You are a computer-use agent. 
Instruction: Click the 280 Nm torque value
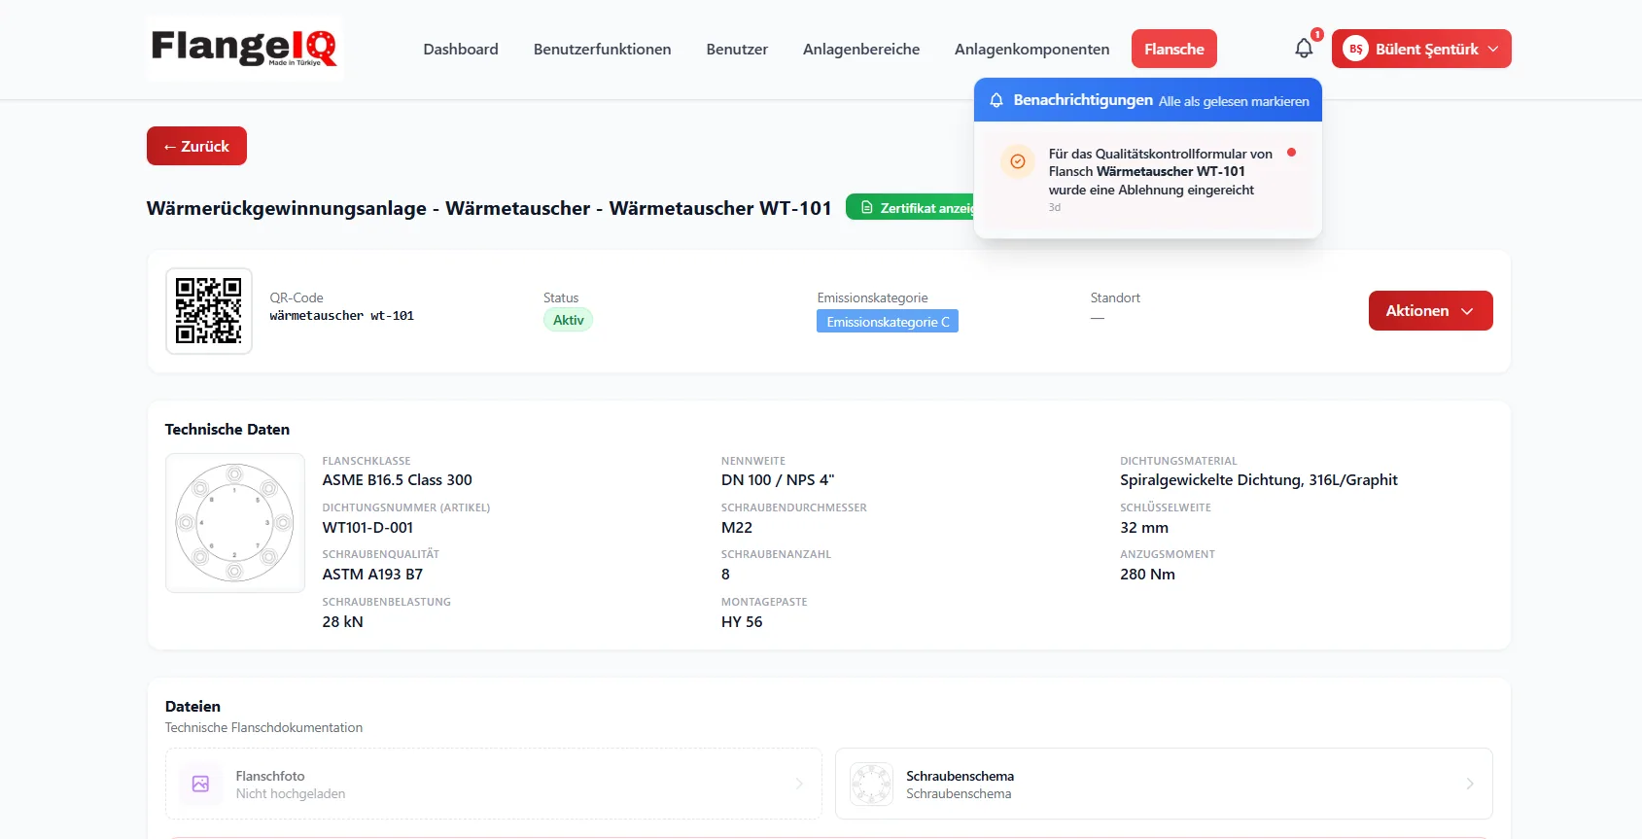(x=1147, y=575)
